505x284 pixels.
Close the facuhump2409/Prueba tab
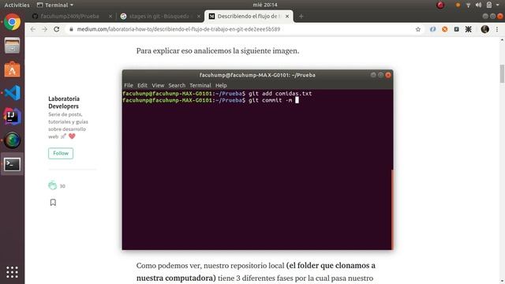(110, 16)
